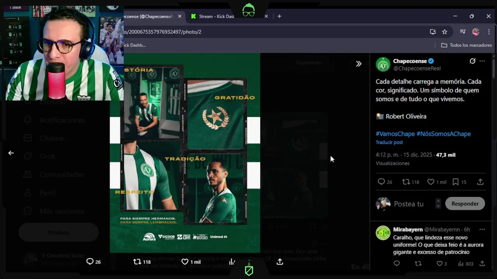This screenshot has width=497, height=279.
Task: Open the Chapecoense profile avatar
Action: click(383, 64)
